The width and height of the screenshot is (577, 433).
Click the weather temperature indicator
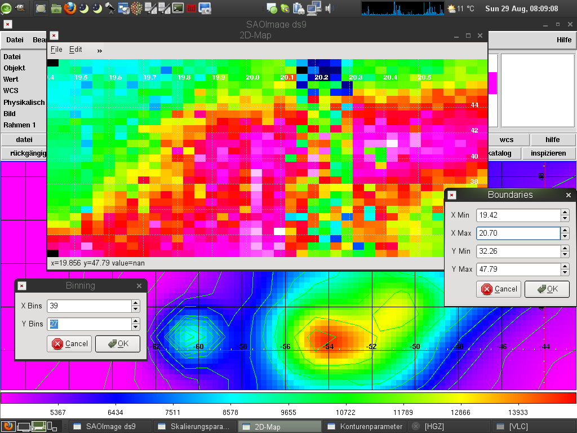(x=461, y=8)
